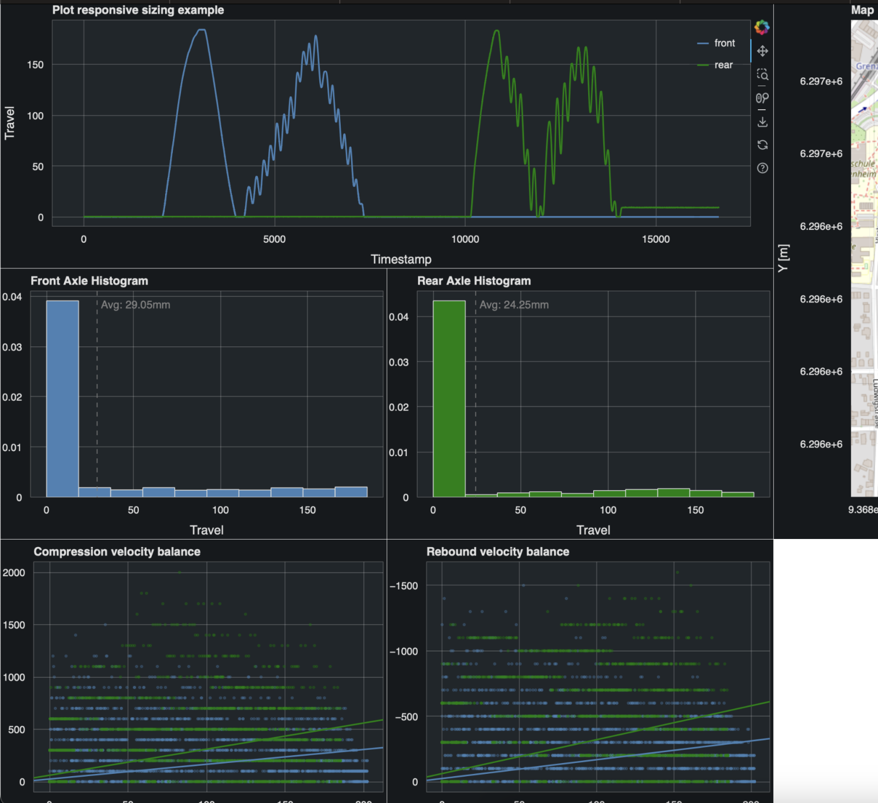The height and width of the screenshot is (803, 878).
Task: Toggle the 'rear' series in the legend
Action: 715,65
